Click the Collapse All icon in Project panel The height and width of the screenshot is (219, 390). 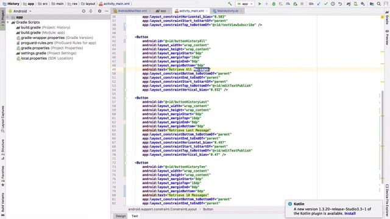[x=91, y=11]
